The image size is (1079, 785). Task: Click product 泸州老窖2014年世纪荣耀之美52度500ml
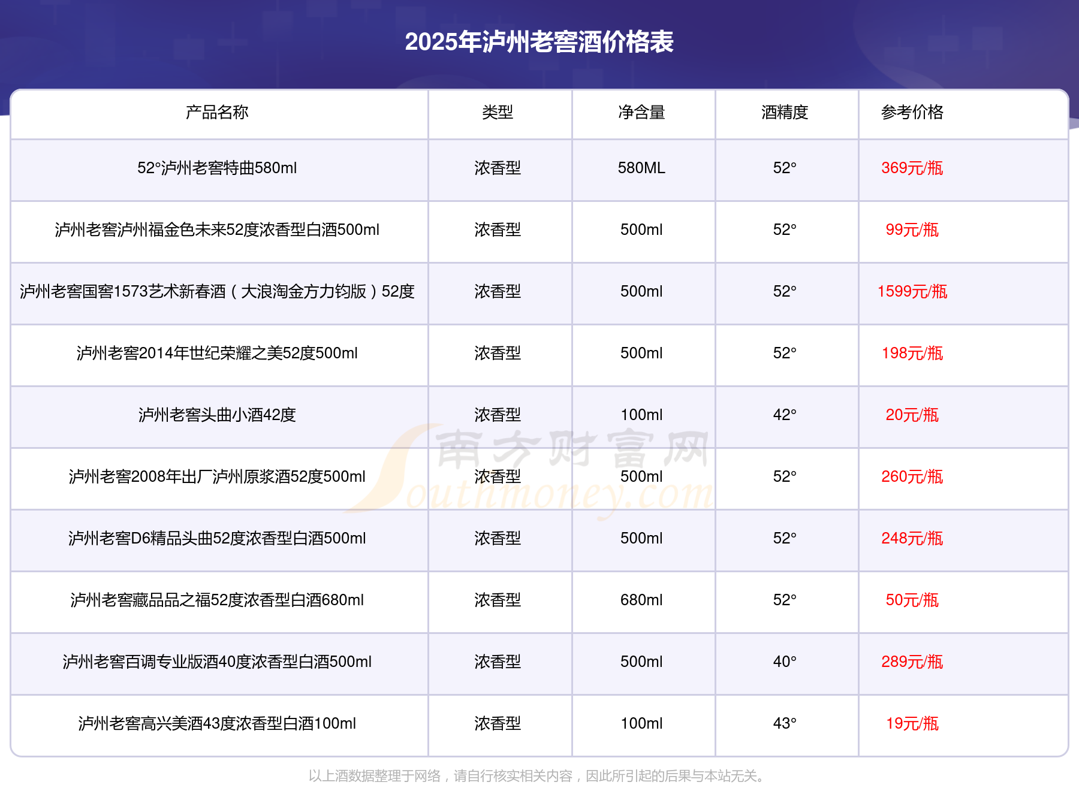pos(217,353)
